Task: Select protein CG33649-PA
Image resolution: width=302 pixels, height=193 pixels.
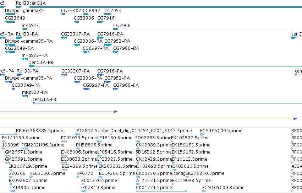Action: tap(13, 89)
